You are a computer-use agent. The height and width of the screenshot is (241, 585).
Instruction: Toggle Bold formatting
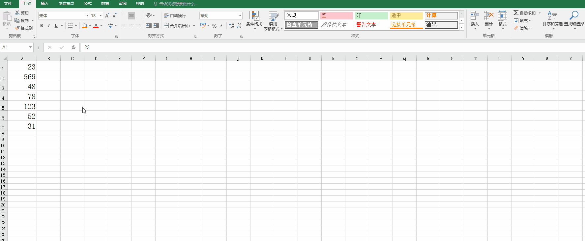tap(42, 26)
